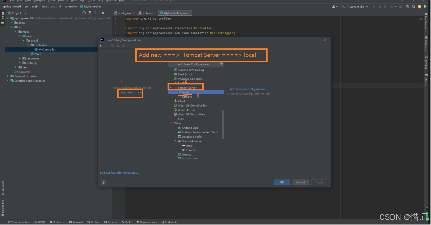Expand the resources folder
This screenshot has width=431, height=225.
coord(19,58)
